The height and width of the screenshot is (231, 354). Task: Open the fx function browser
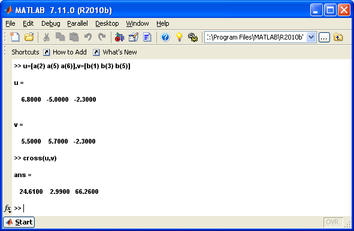(x=7, y=208)
